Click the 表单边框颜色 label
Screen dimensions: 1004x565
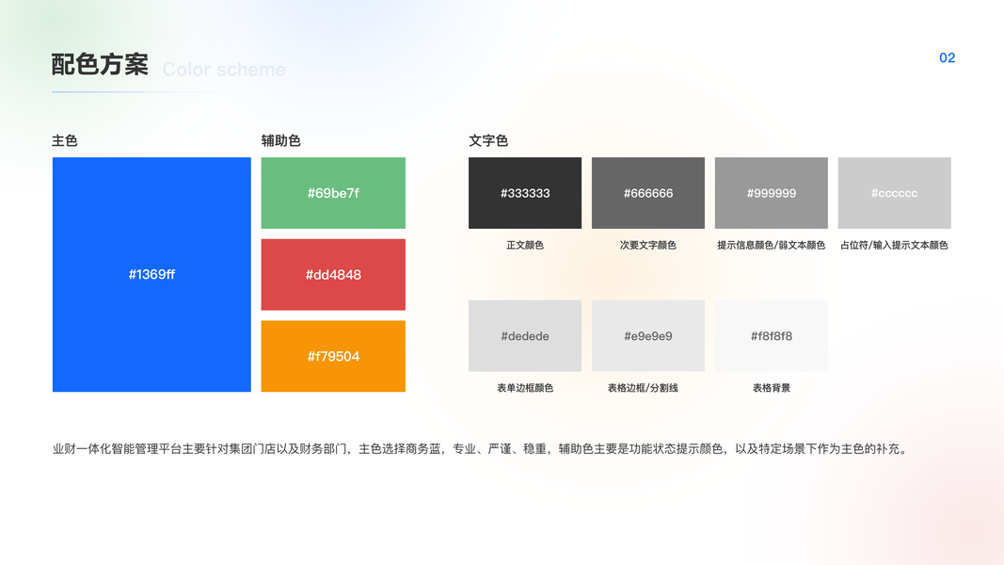[525, 388]
